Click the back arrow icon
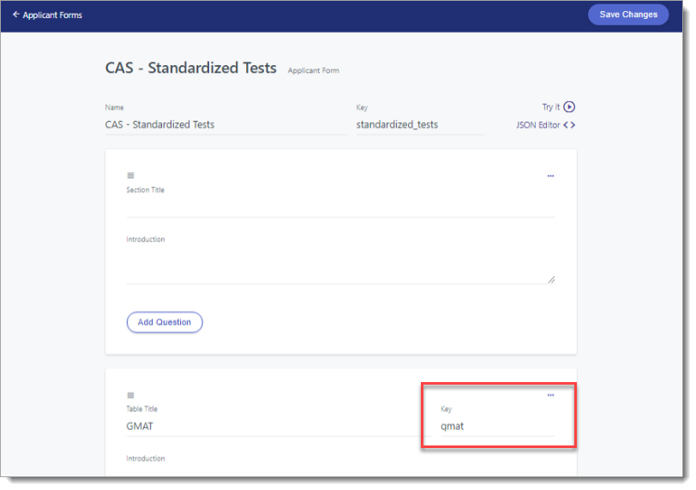Image resolution: width=696 pixels, height=490 pixels. (15, 15)
